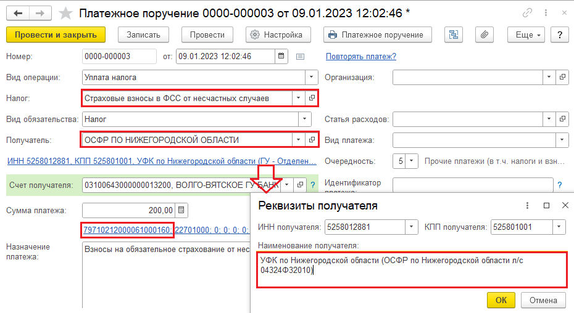Screen dimensions: 574x313
Task: Show help hint for Идентификатор платежа
Action: [x=560, y=185]
